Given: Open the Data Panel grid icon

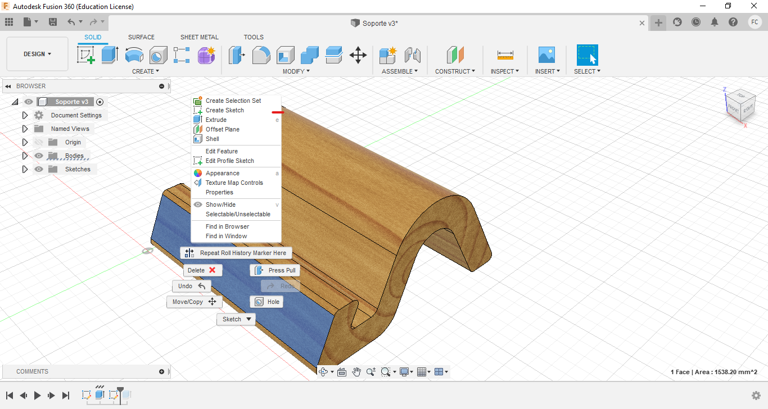Looking at the screenshot, I should pos(9,22).
